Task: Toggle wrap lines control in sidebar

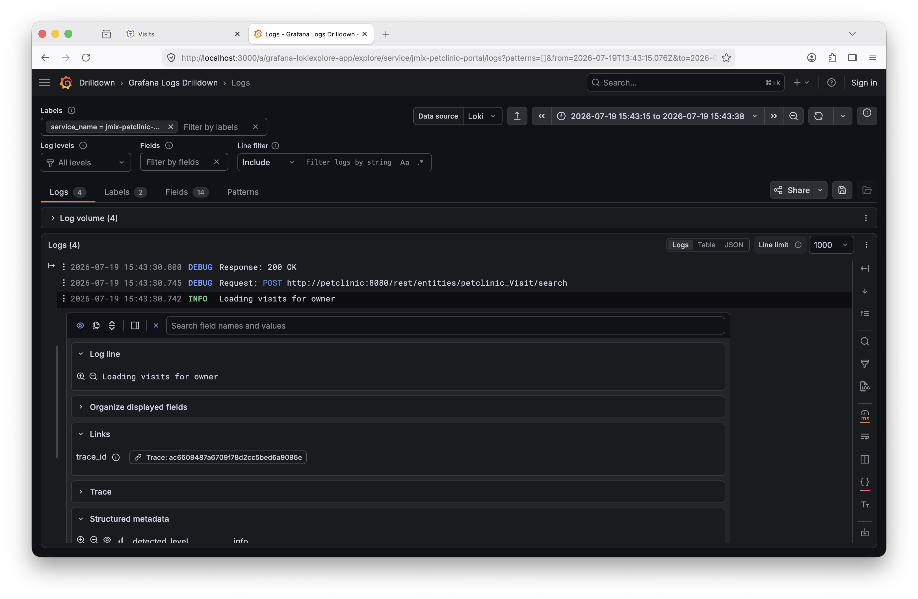Action: (x=865, y=436)
